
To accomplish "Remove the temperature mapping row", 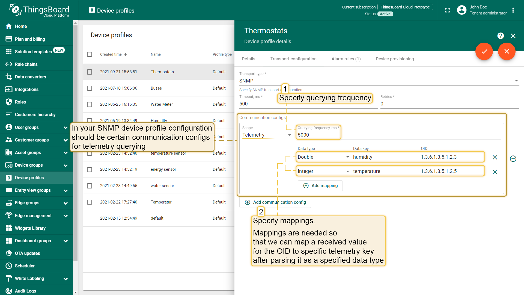I will coord(495,172).
